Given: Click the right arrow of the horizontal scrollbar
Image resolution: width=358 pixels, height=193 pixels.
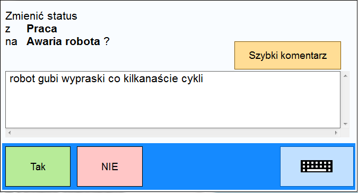Looking at the screenshot, I should pos(336,133).
